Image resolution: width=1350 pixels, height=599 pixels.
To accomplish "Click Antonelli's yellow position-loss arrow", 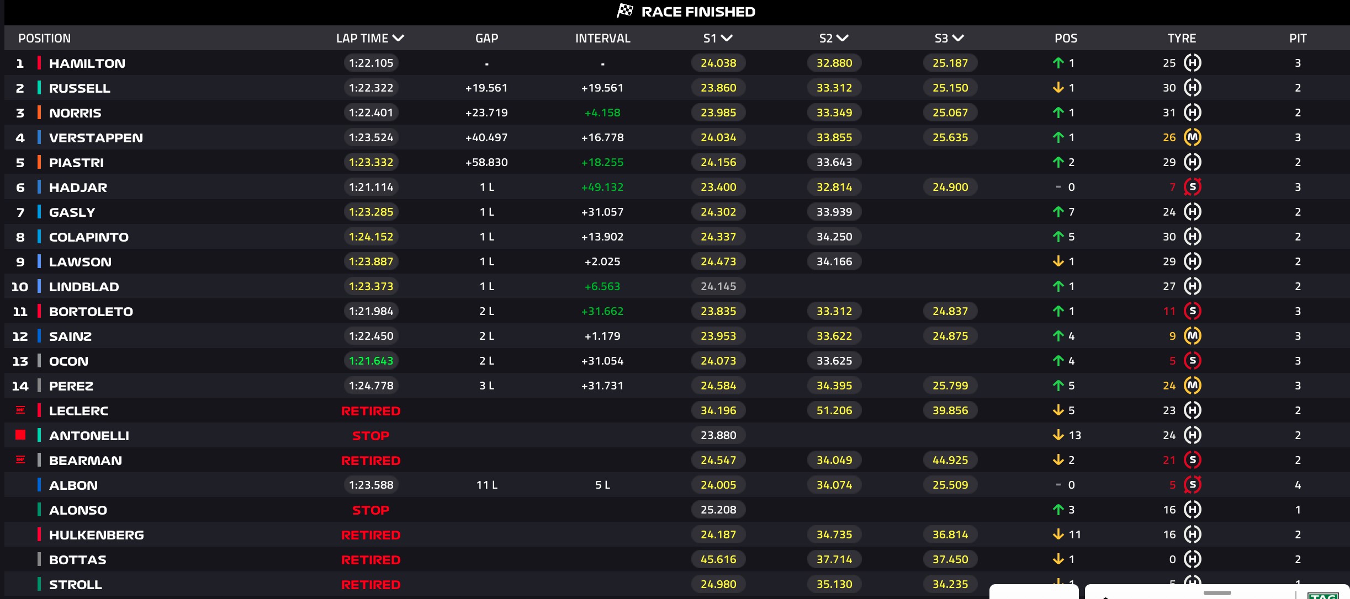I will coord(1058,435).
